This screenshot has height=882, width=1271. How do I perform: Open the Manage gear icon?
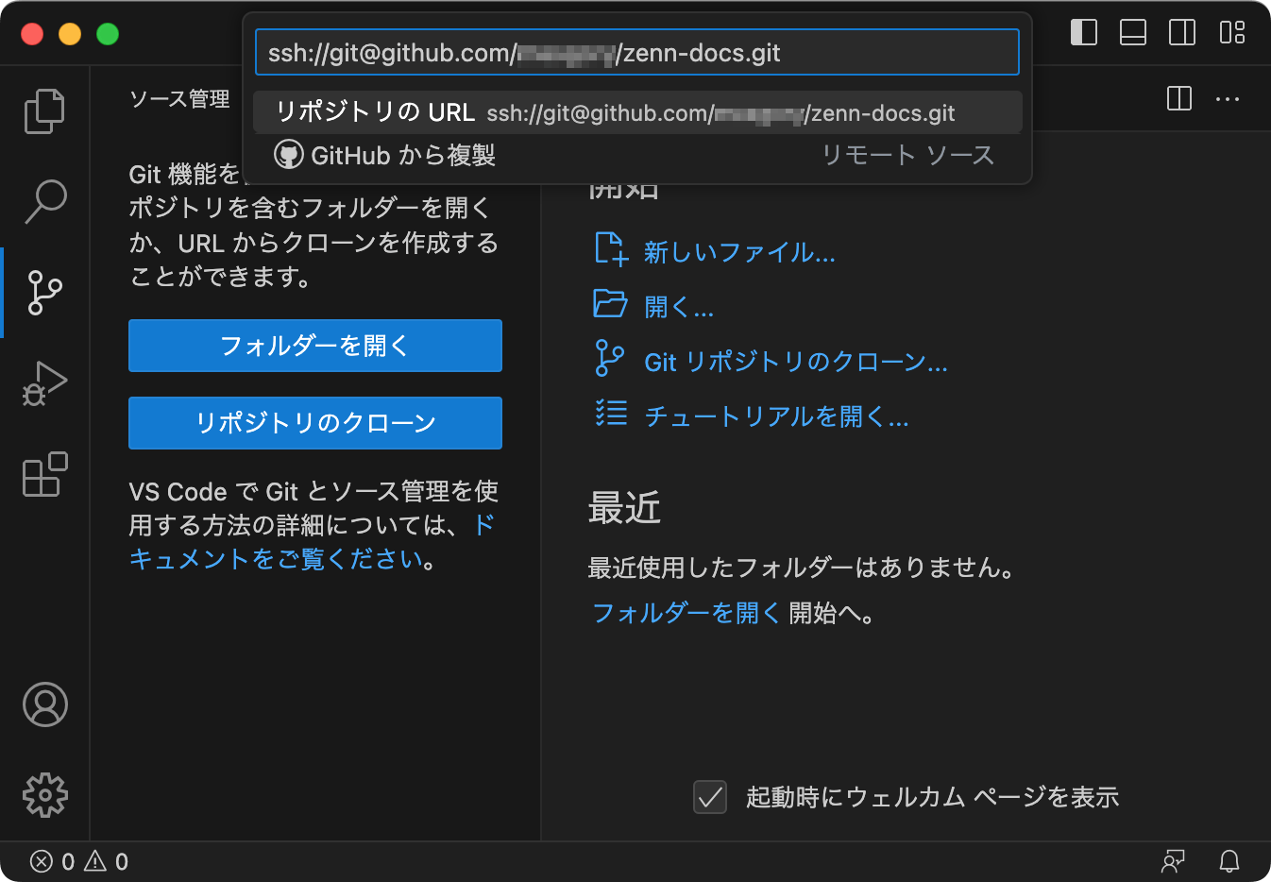[x=45, y=795]
